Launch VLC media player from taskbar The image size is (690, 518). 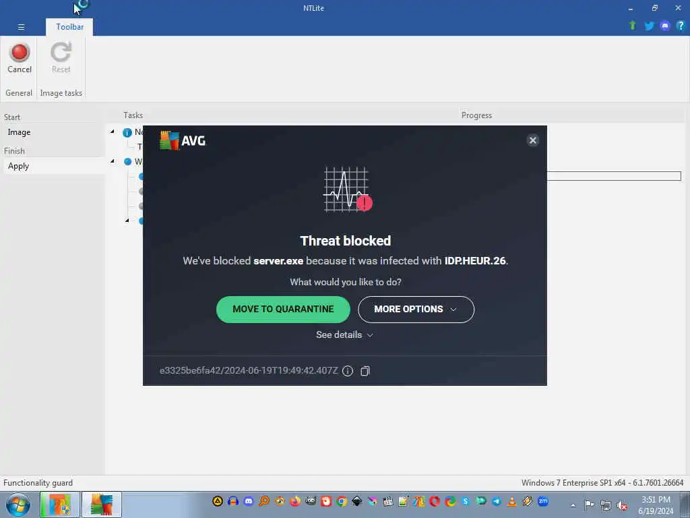512,501
